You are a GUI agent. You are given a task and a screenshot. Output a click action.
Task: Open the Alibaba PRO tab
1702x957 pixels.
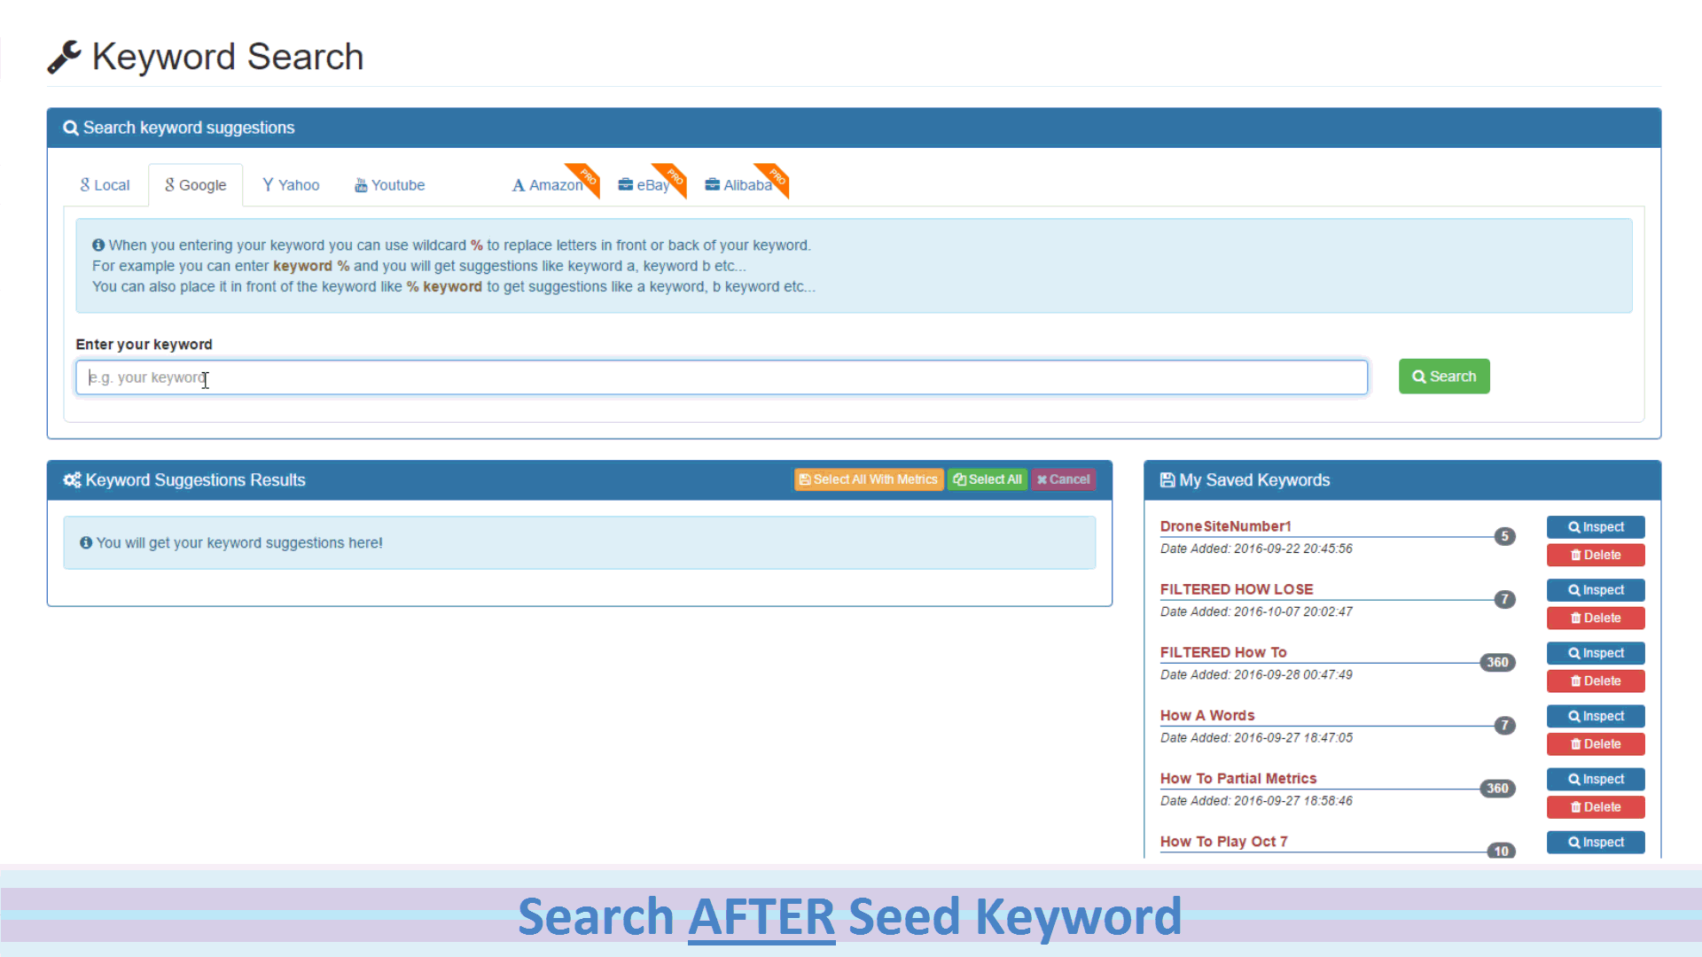(x=739, y=185)
